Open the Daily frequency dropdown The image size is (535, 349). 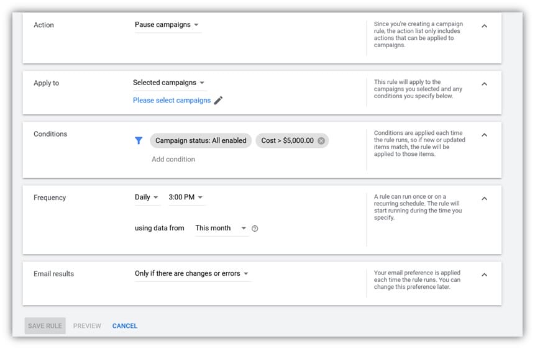[x=147, y=197]
